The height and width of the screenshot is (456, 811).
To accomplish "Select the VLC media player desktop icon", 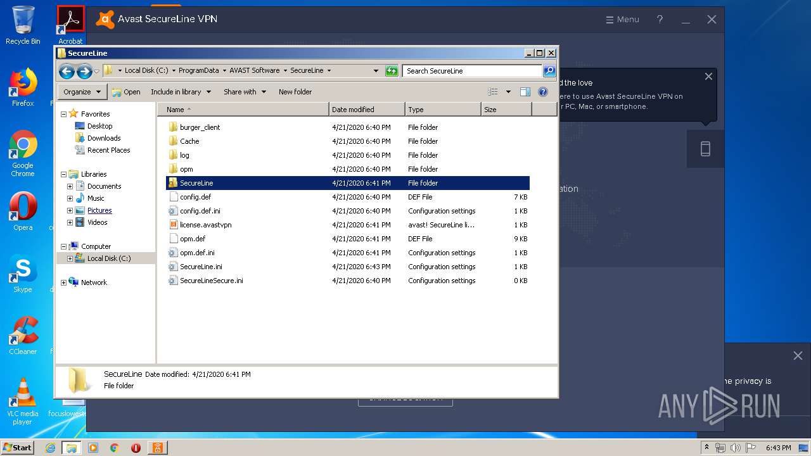I will (23, 402).
